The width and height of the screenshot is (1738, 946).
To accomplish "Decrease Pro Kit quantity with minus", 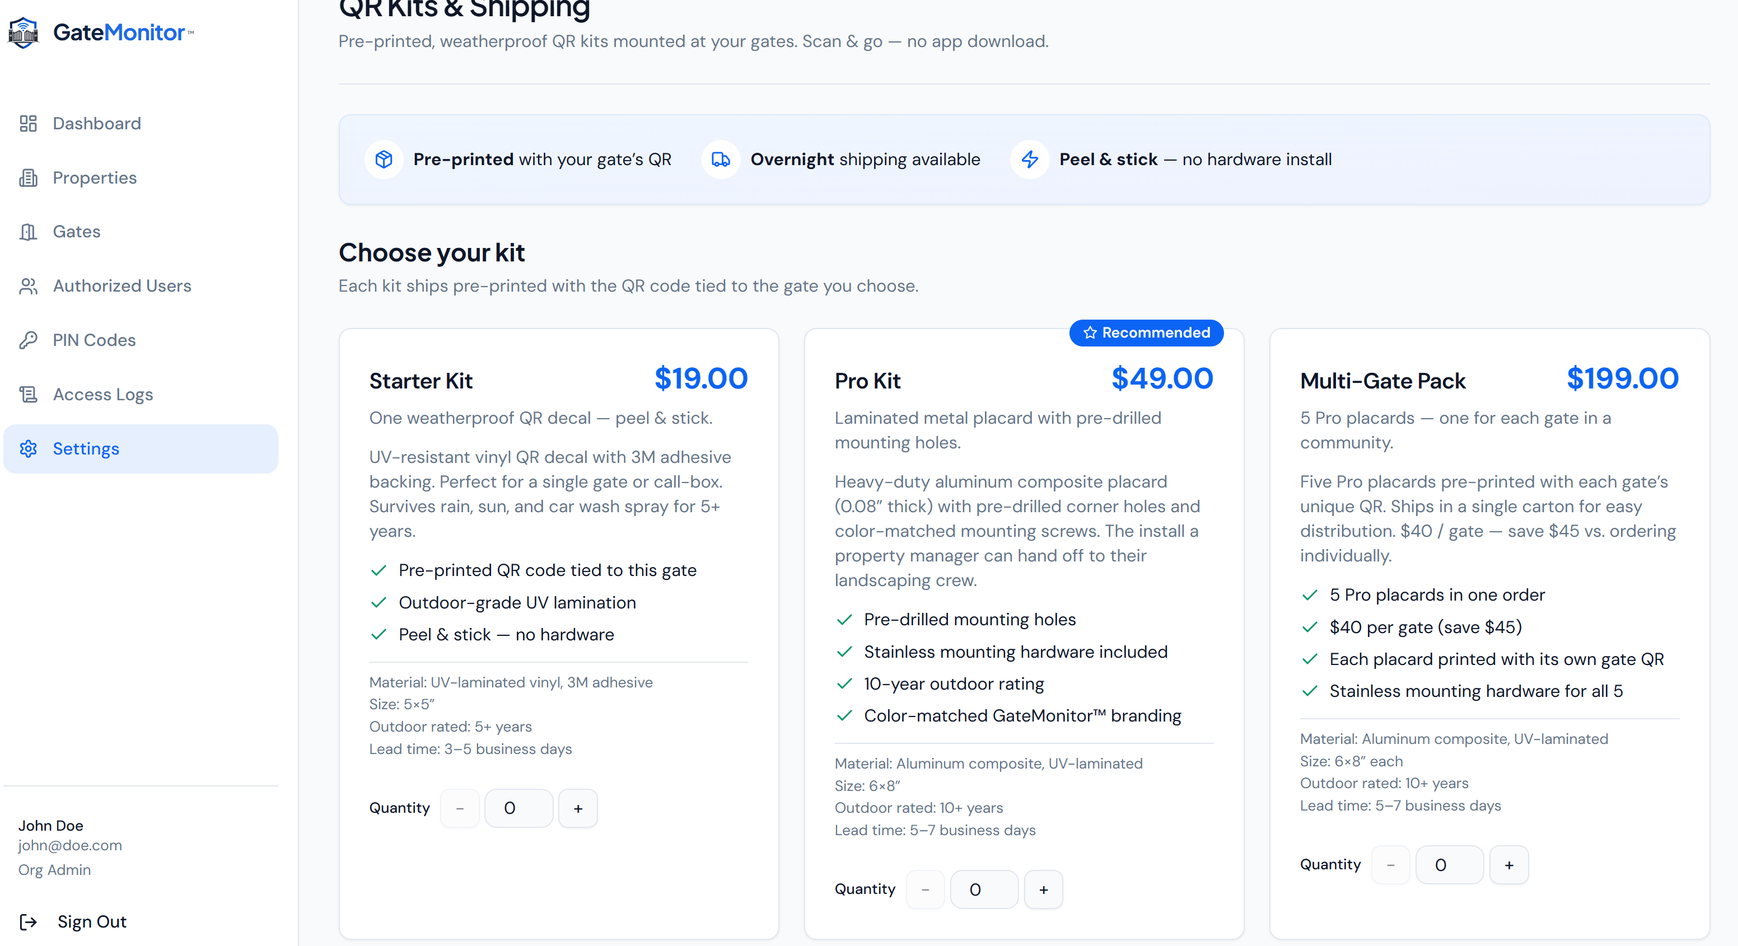I will 925,889.
